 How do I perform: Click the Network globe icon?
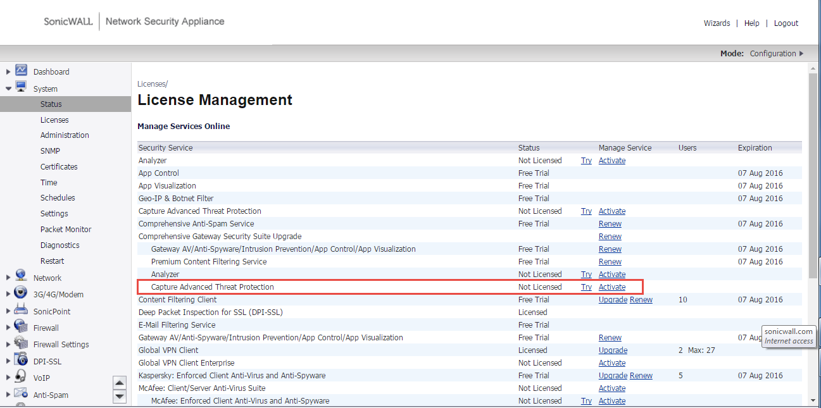(21, 277)
